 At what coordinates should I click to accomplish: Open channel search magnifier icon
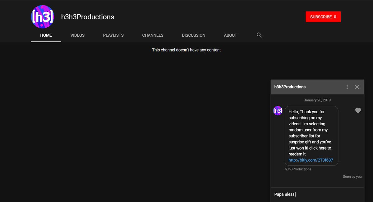coord(259,35)
